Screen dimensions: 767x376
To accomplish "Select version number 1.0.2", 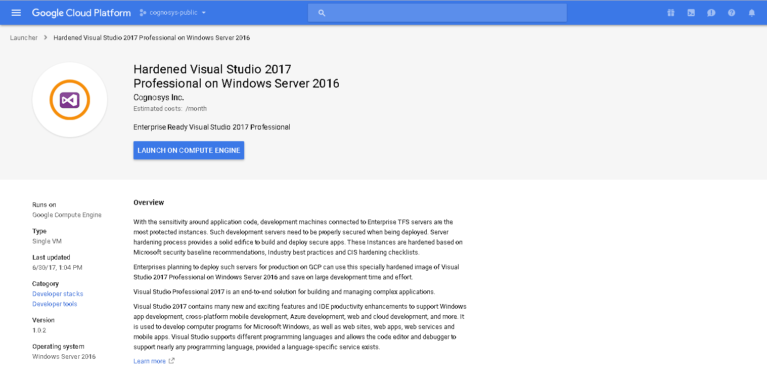I will coord(39,330).
